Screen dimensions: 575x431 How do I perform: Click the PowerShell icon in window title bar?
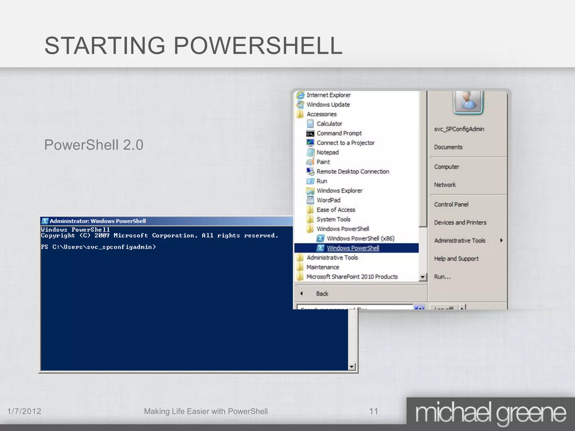(x=45, y=221)
